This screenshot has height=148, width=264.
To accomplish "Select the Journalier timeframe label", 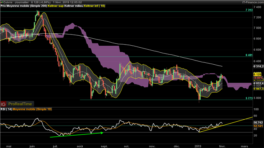I will [x=22, y=2].
